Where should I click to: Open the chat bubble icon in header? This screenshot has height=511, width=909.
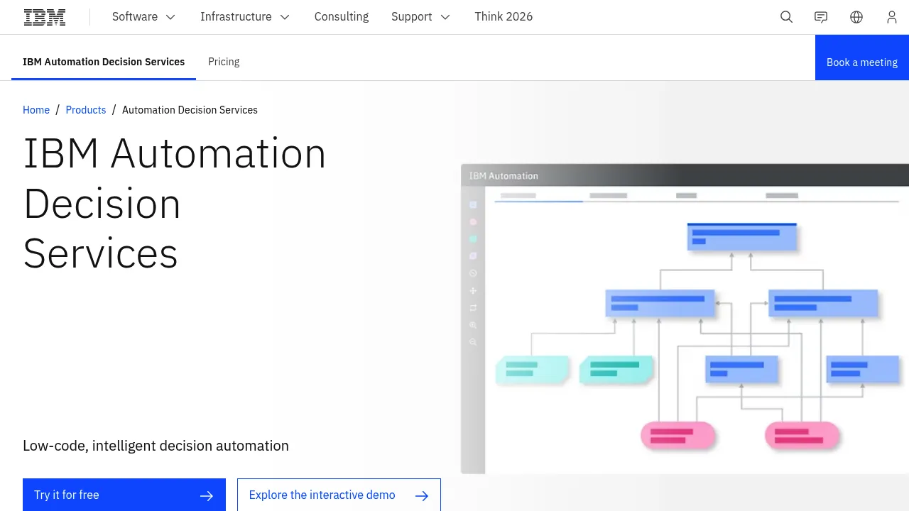[x=821, y=17]
